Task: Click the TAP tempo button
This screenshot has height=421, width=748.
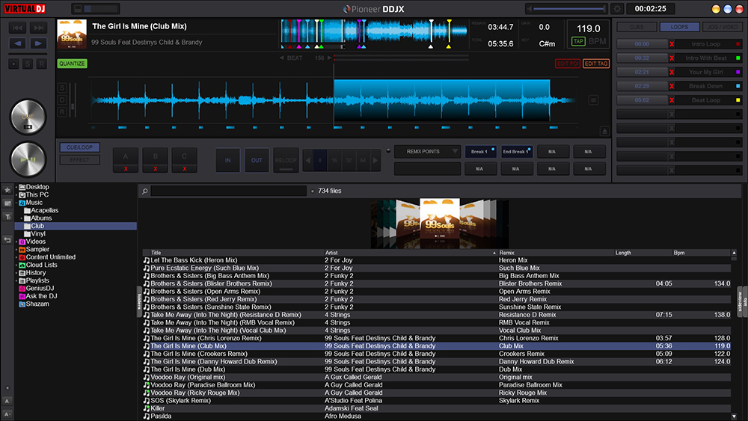Action: (578, 41)
